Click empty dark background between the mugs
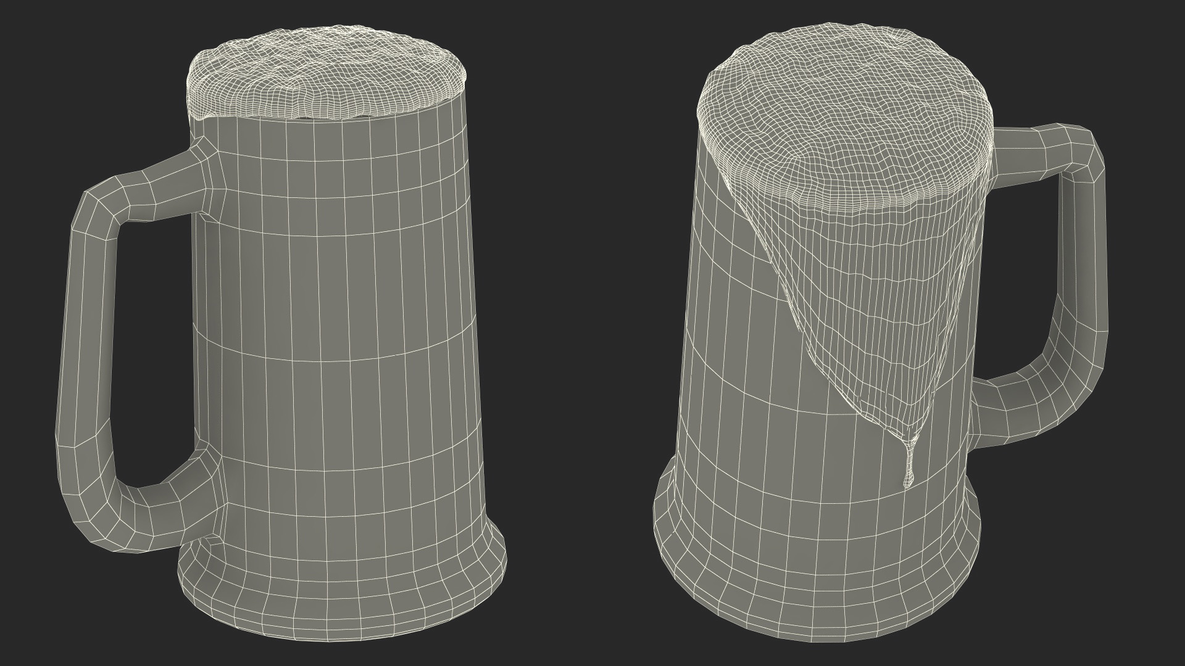Screen dimensions: 1185x666 (580, 333)
